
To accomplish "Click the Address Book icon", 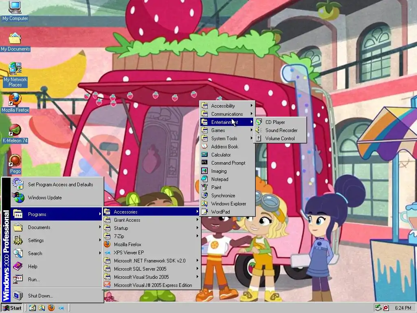I will pos(204,147).
